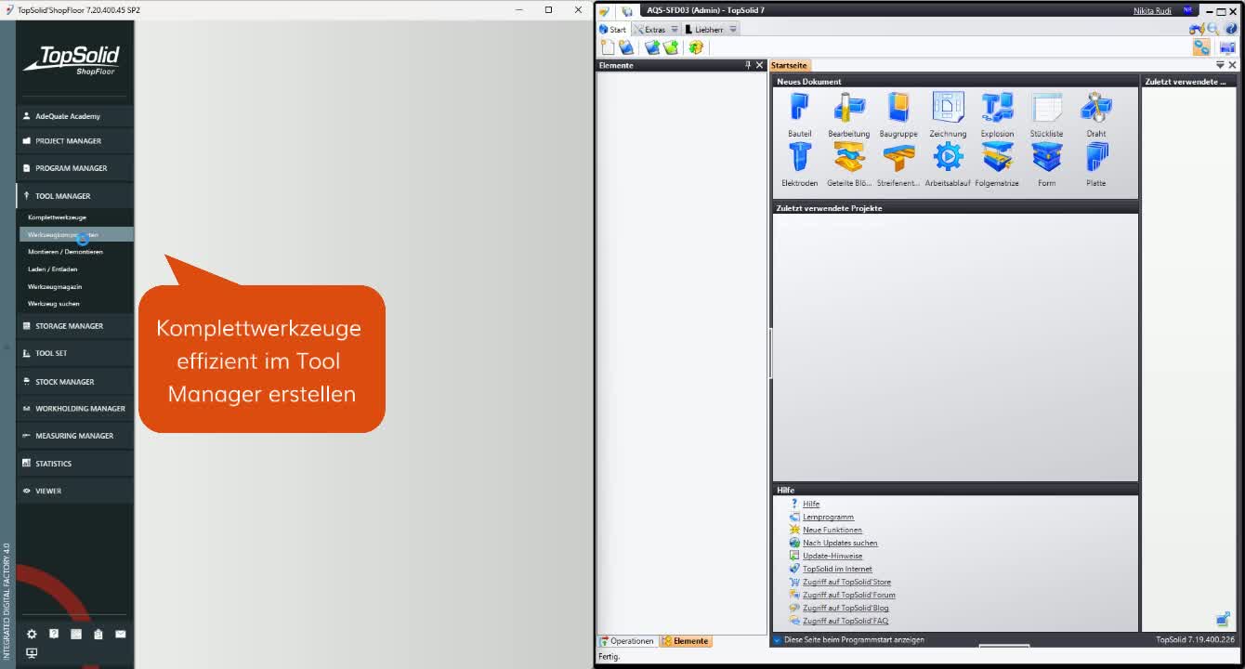Click the blue screen icon at toolbar far right
This screenshot has width=1245, height=669.
click(x=1227, y=47)
